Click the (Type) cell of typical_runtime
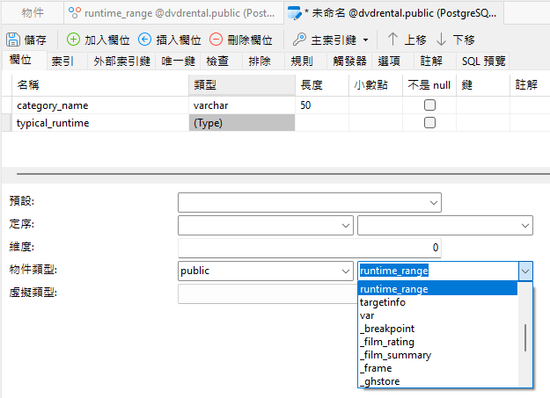550x398 pixels. coord(242,123)
